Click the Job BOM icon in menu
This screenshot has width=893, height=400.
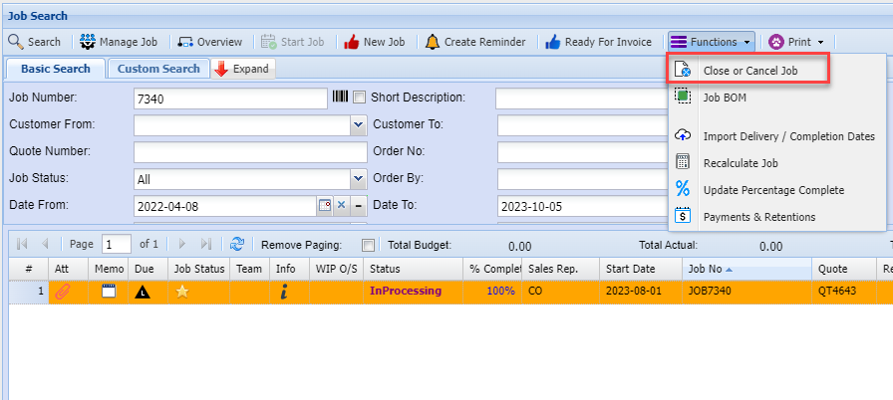point(683,97)
